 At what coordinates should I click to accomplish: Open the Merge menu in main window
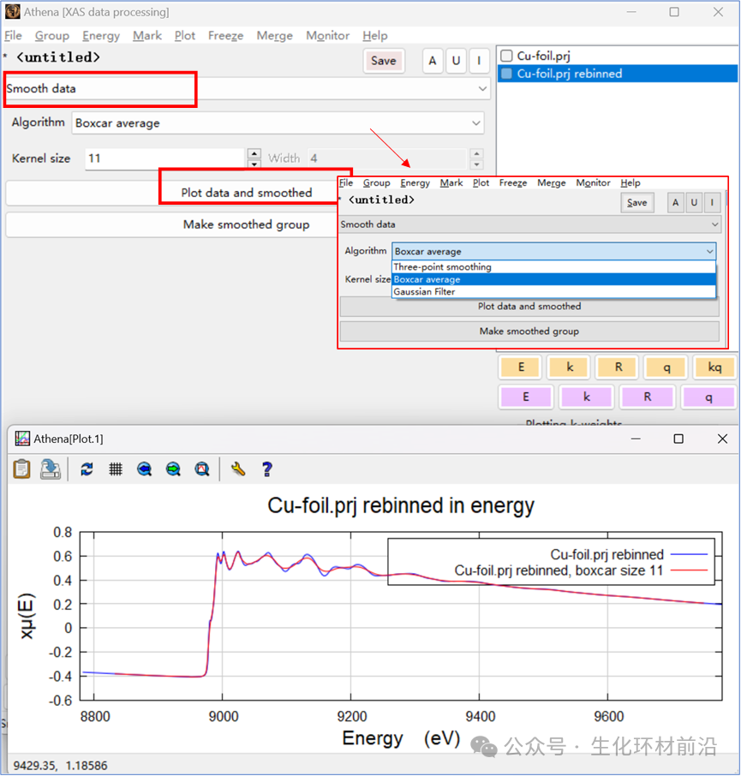coord(274,36)
